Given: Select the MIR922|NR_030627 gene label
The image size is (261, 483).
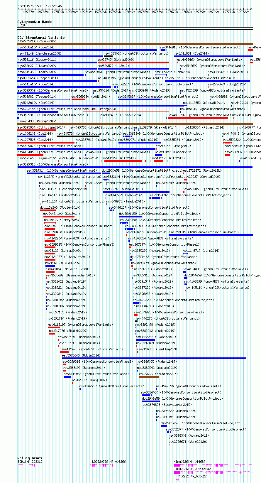Looking at the screenshot, I should click(x=192, y=476).
